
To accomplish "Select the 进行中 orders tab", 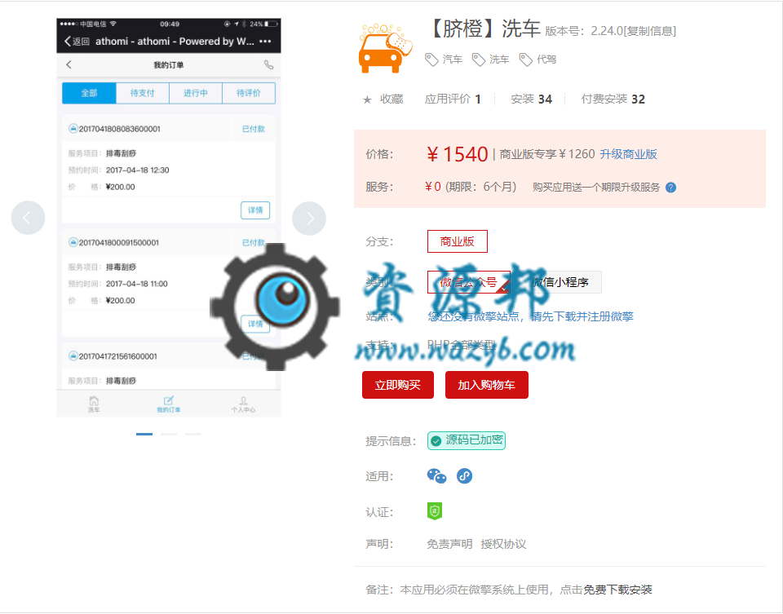I will [x=195, y=93].
